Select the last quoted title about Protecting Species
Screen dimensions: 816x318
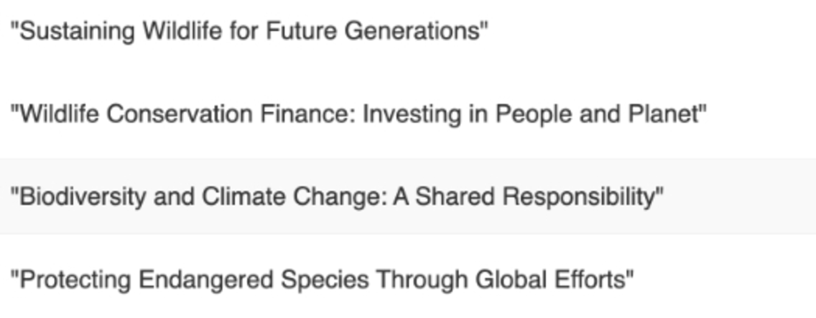click(x=408, y=279)
